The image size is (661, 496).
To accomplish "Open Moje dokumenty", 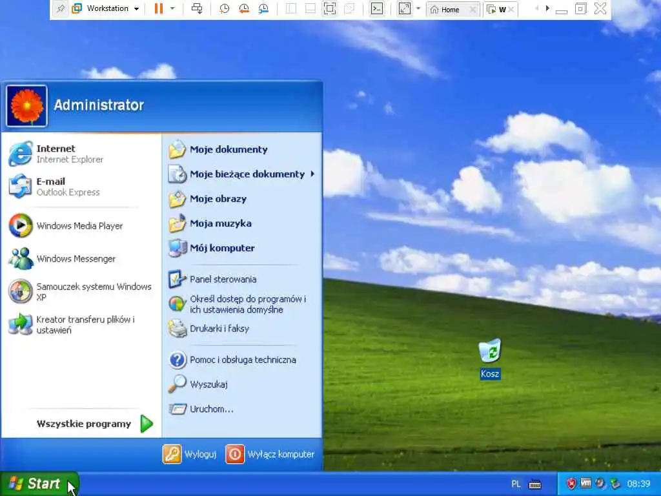I will [242, 149].
